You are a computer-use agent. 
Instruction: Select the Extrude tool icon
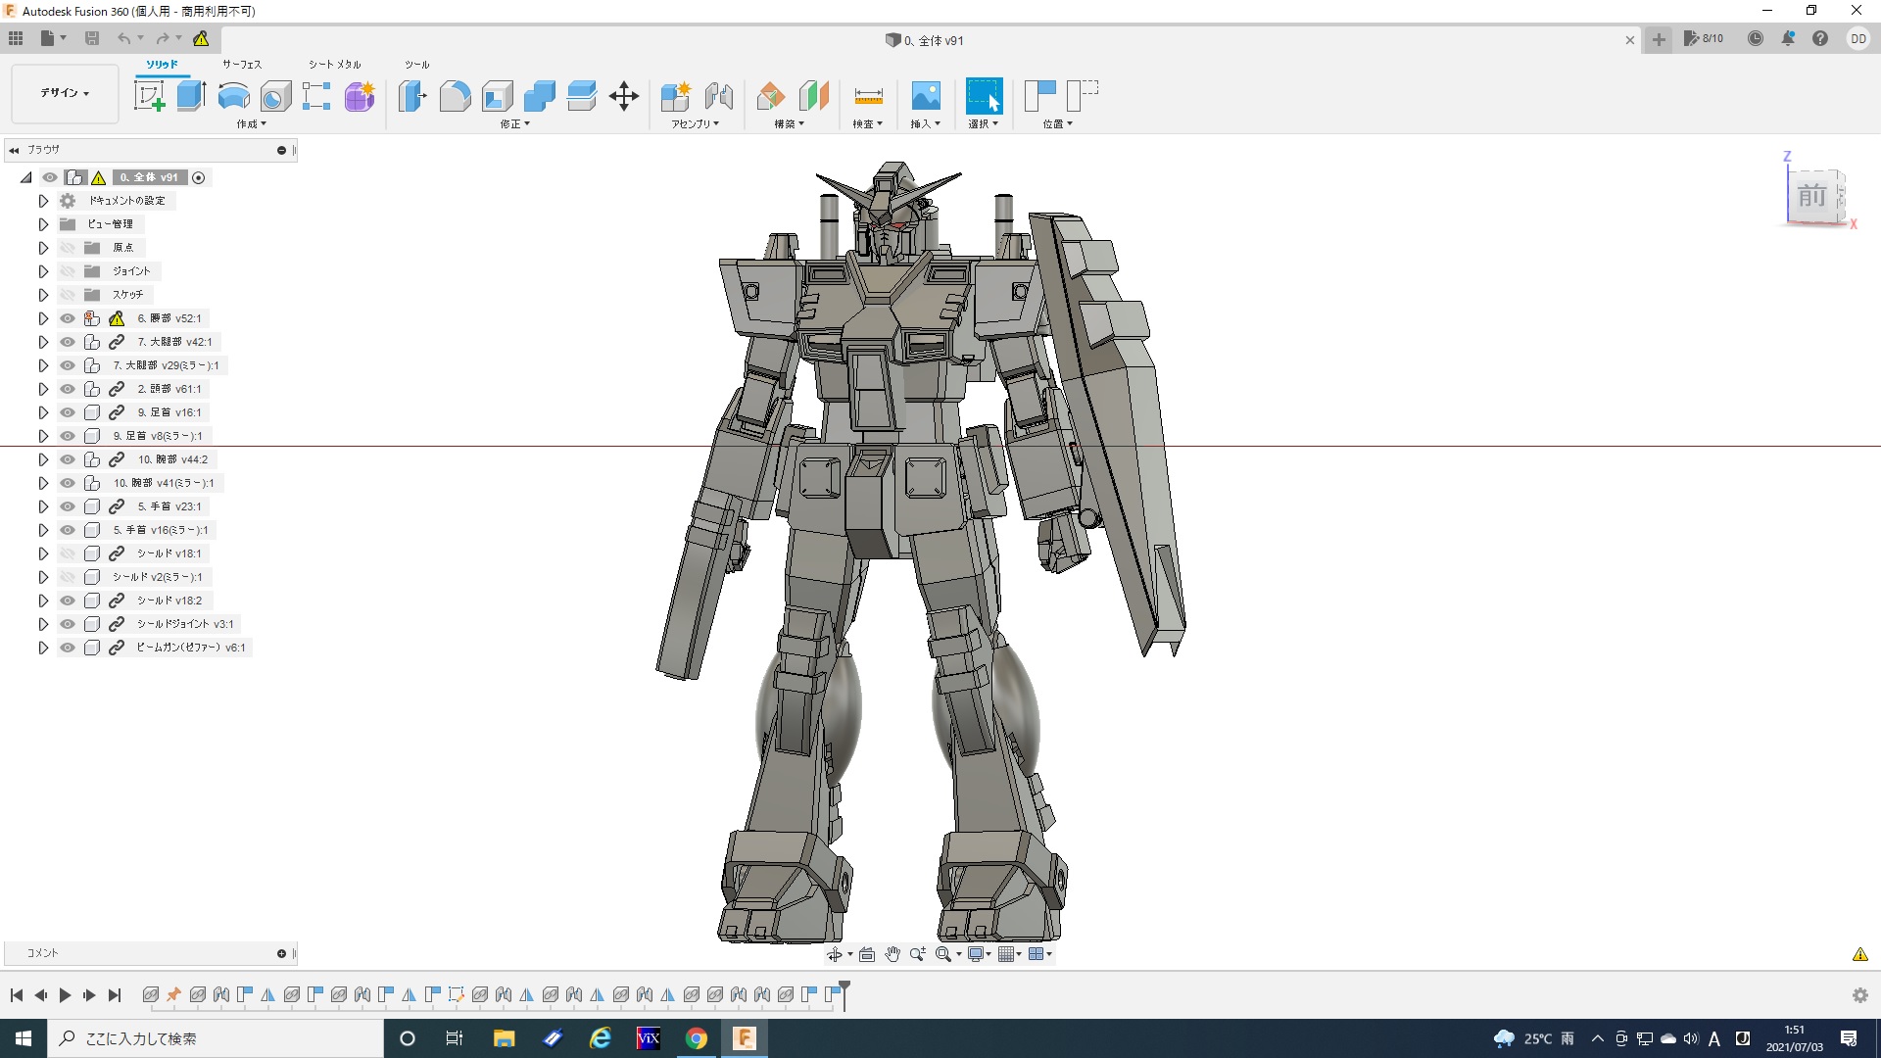[x=191, y=96]
